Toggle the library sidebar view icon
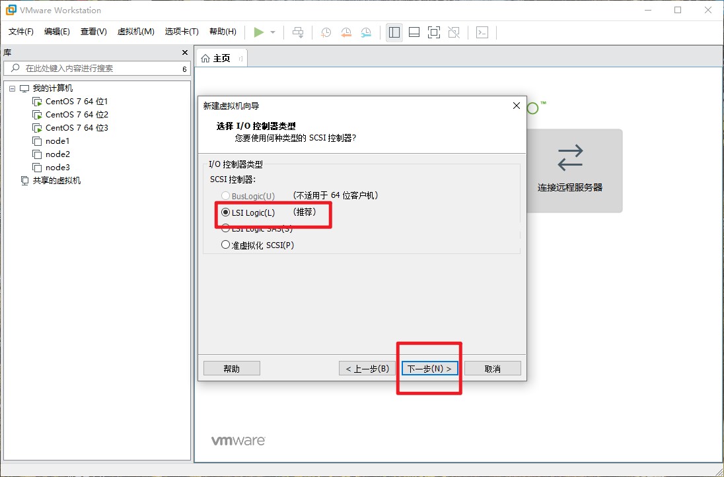The width and height of the screenshot is (724, 477). [x=394, y=32]
